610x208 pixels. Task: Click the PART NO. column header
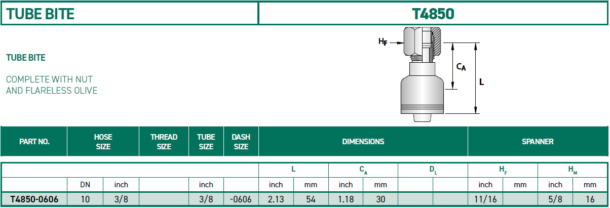coord(34,142)
